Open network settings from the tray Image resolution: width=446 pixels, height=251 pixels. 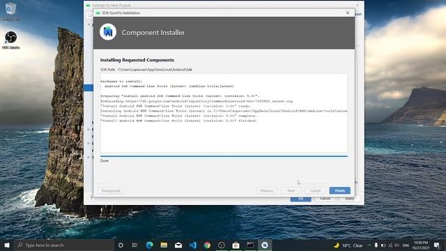(390, 245)
